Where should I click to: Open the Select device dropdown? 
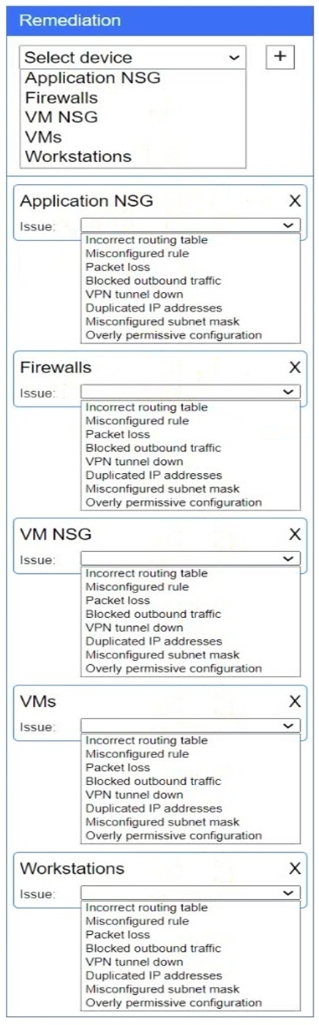pyautogui.click(x=132, y=57)
